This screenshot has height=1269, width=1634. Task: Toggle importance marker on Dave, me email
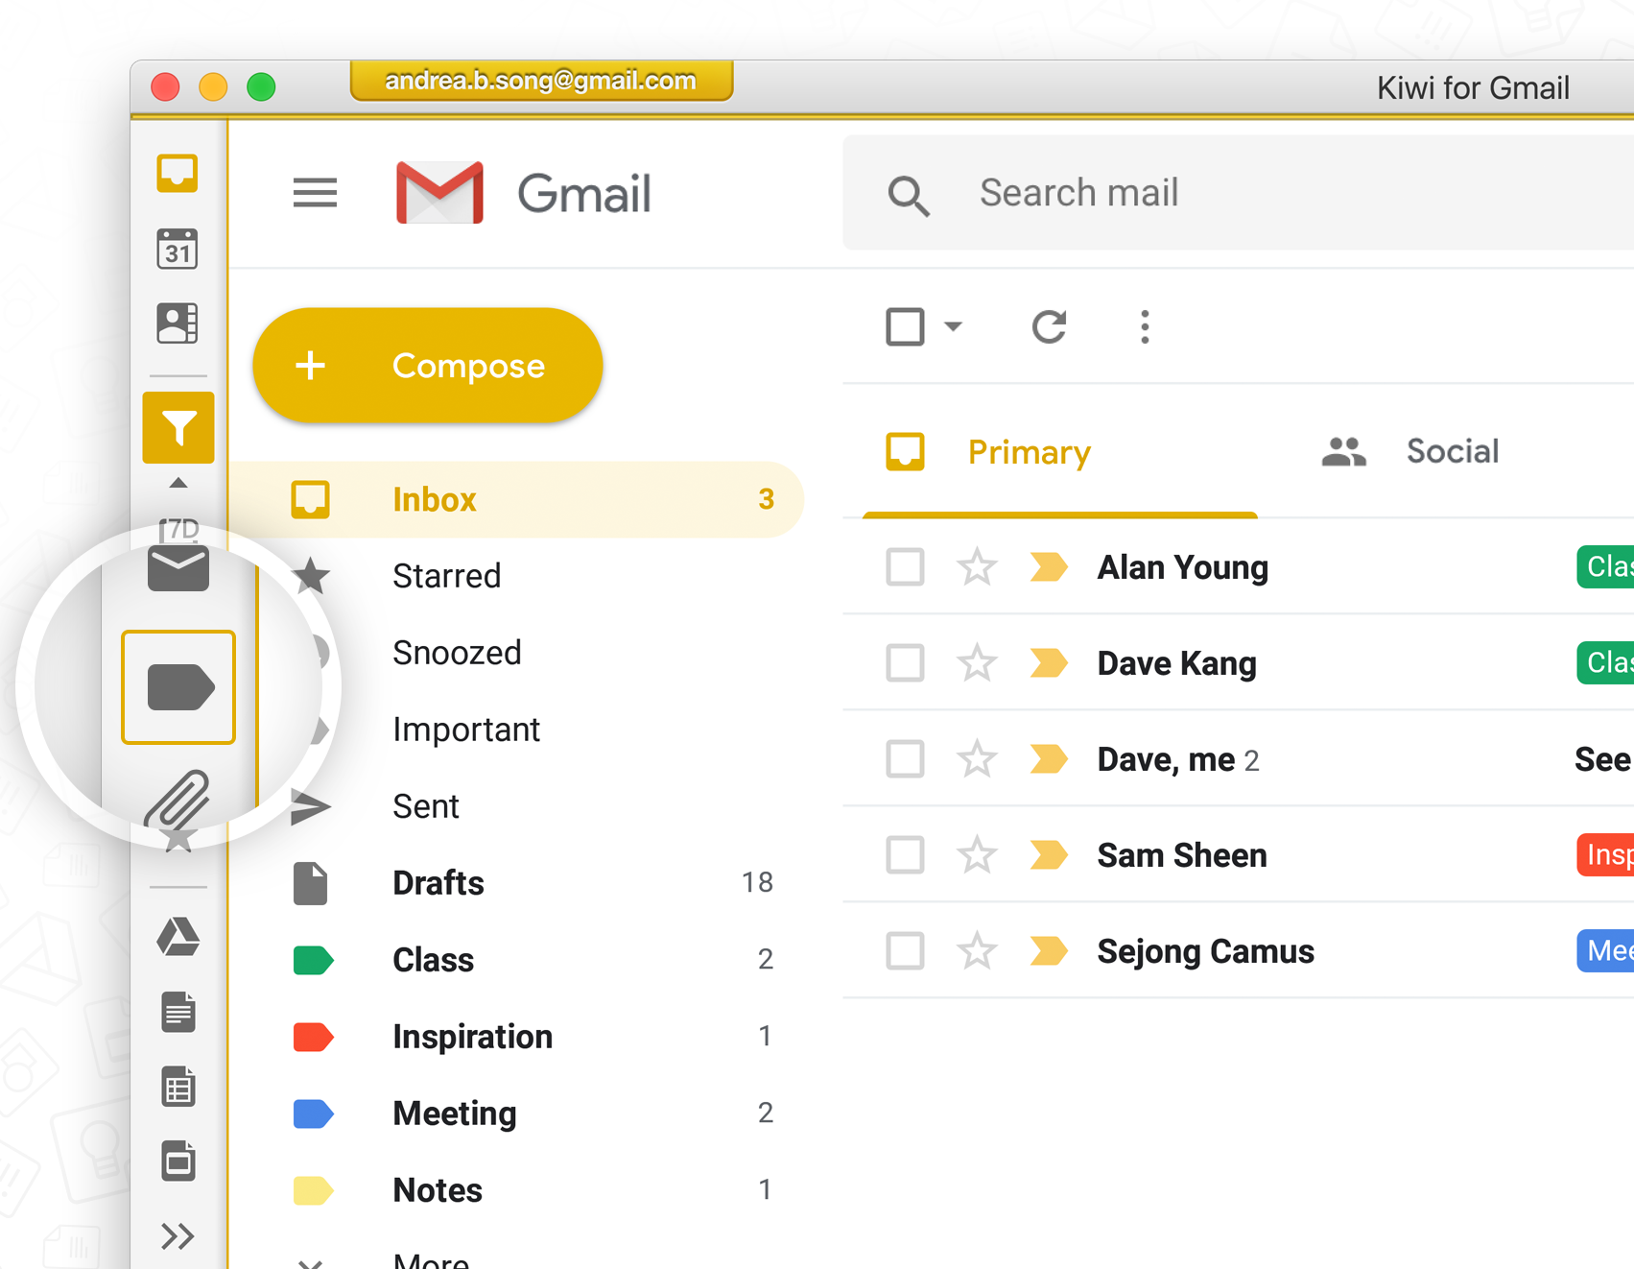click(1049, 759)
